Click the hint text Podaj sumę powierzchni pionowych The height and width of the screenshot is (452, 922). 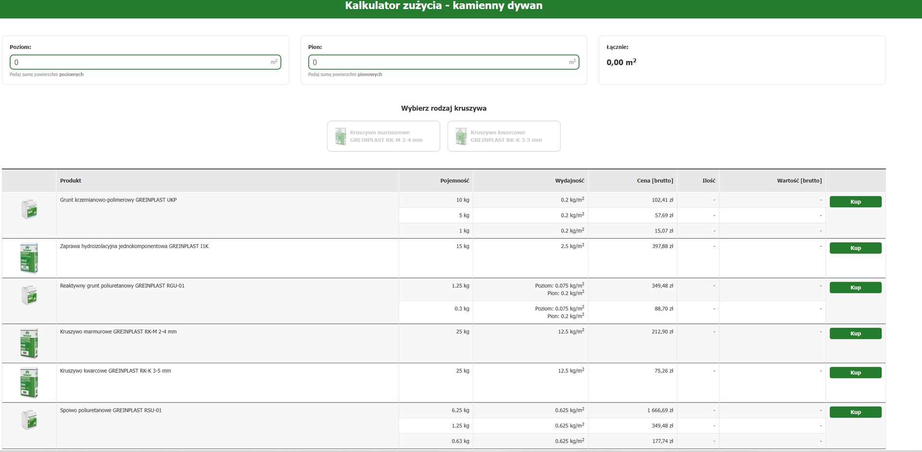point(345,74)
